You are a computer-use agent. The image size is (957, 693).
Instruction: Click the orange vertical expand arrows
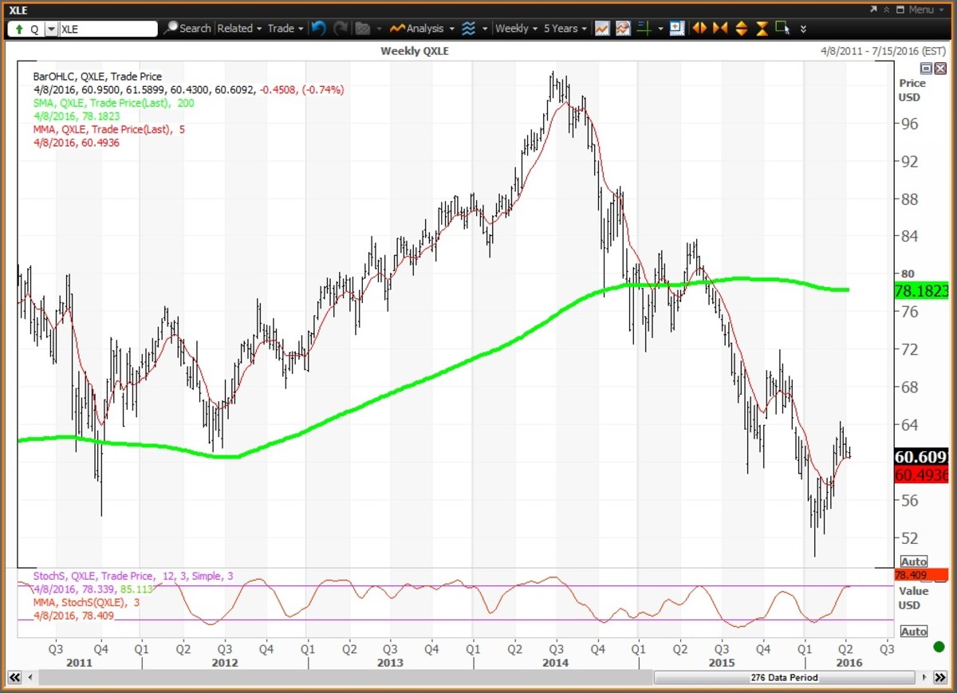tap(741, 28)
